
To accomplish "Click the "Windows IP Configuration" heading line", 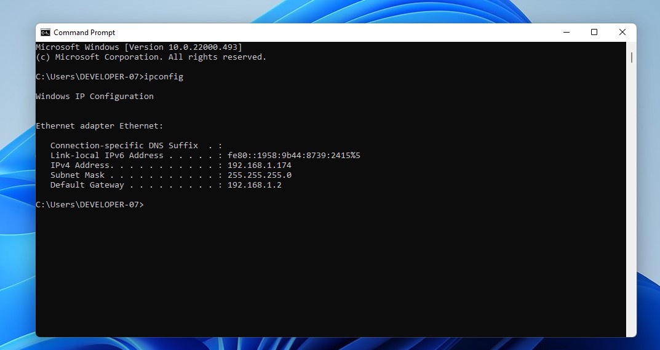I will [x=95, y=97].
